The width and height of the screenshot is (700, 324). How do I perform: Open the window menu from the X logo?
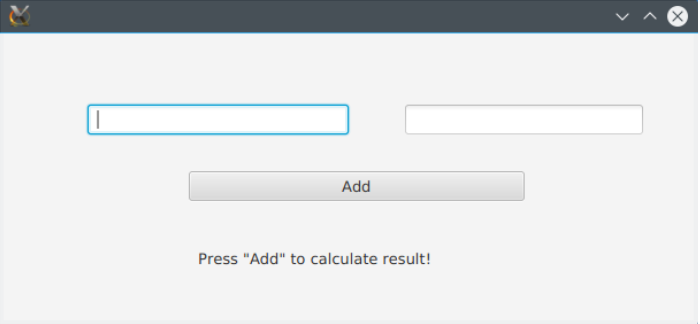pyautogui.click(x=20, y=16)
